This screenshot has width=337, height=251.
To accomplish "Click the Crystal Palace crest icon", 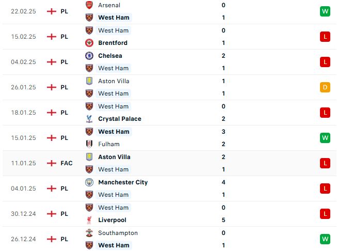I will (x=89, y=119).
